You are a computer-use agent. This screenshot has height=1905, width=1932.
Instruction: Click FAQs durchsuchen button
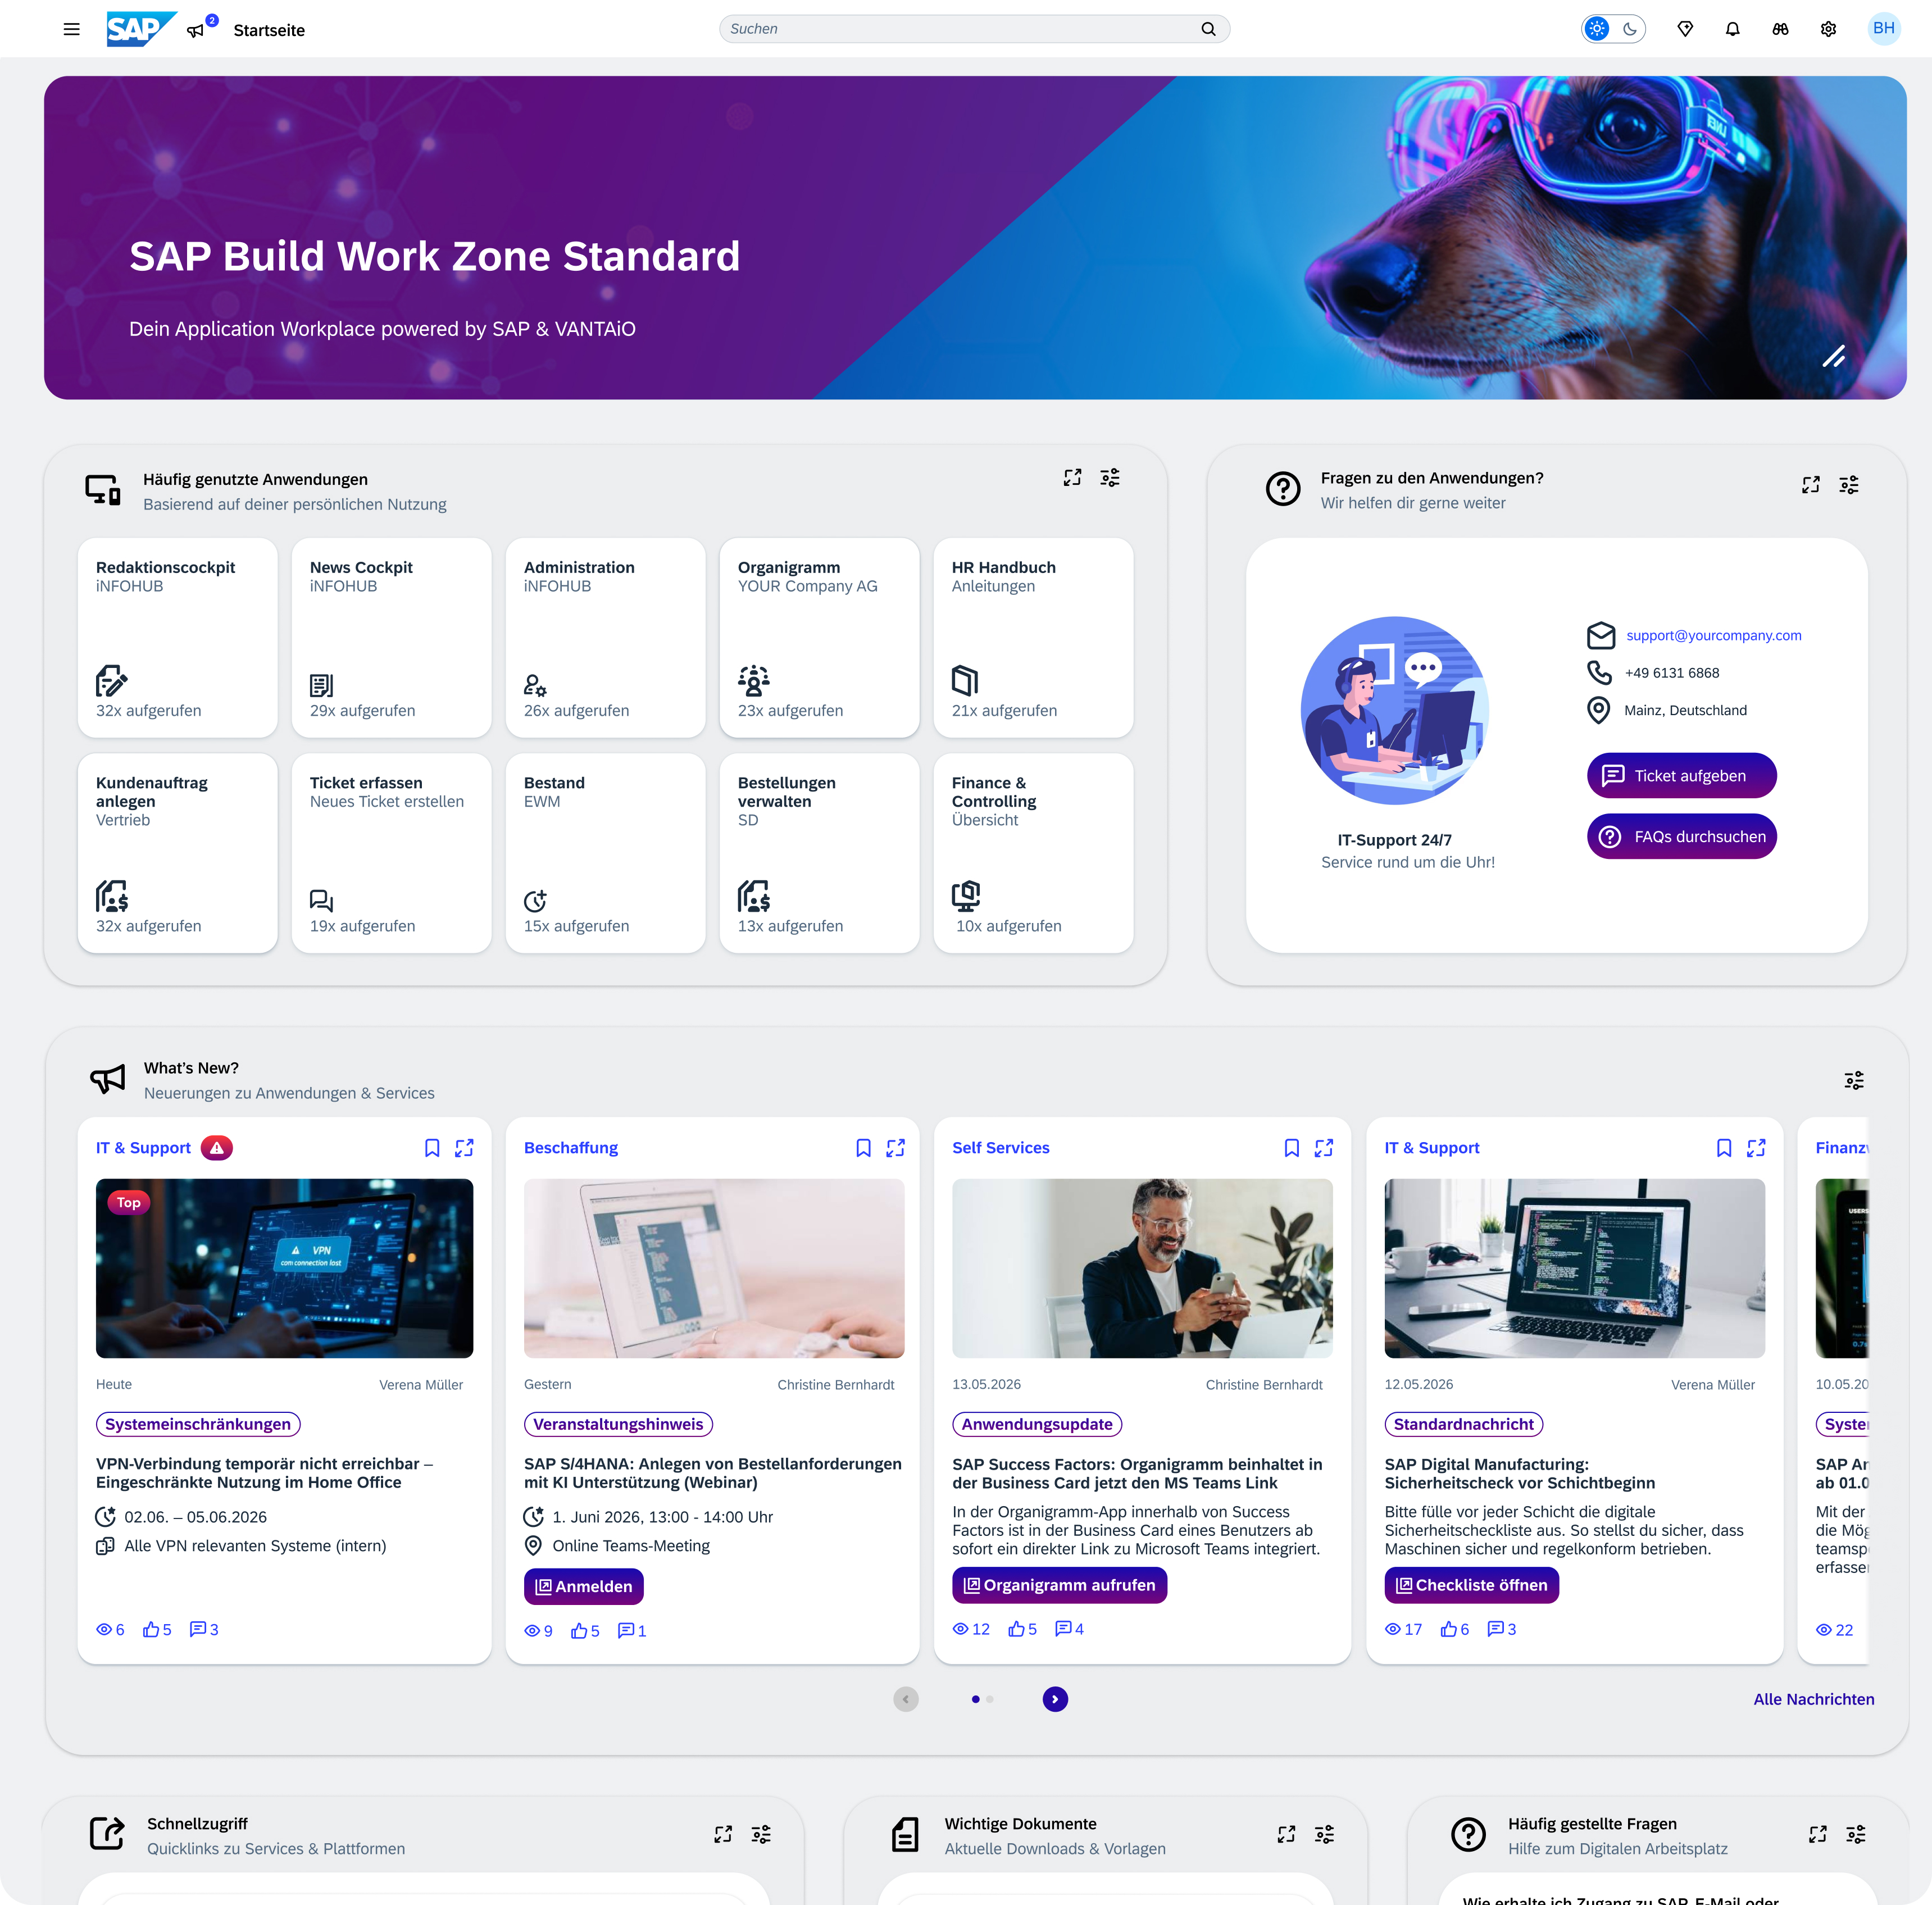(1682, 837)
